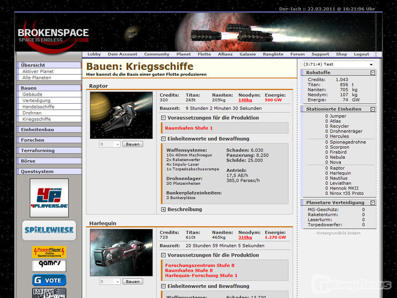
Task: Click the Bauen: Kriegsschiffe page heading
Action: (x=140, y=67)
